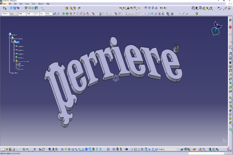Screen dimensions: 233x155
Task: Select the Rotate view tool
Action: 73,149
